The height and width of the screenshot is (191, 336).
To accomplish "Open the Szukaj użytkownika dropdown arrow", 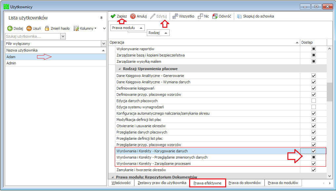I will click(x=63, y=36).
